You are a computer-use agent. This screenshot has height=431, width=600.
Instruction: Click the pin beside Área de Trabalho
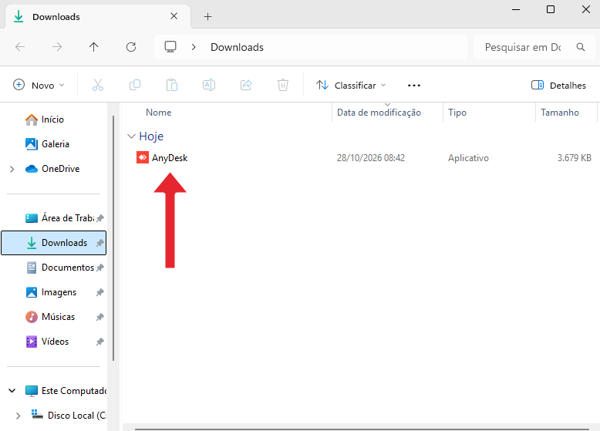(x=100, y=218)
